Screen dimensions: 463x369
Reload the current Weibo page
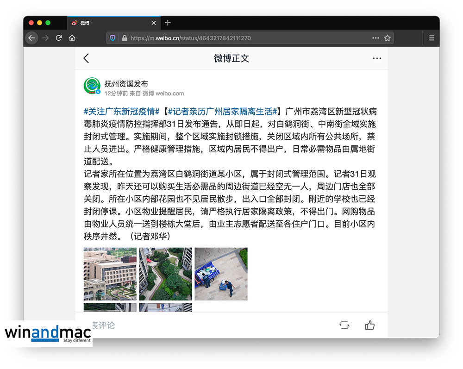pyautogui.click(x=59, y=38)
